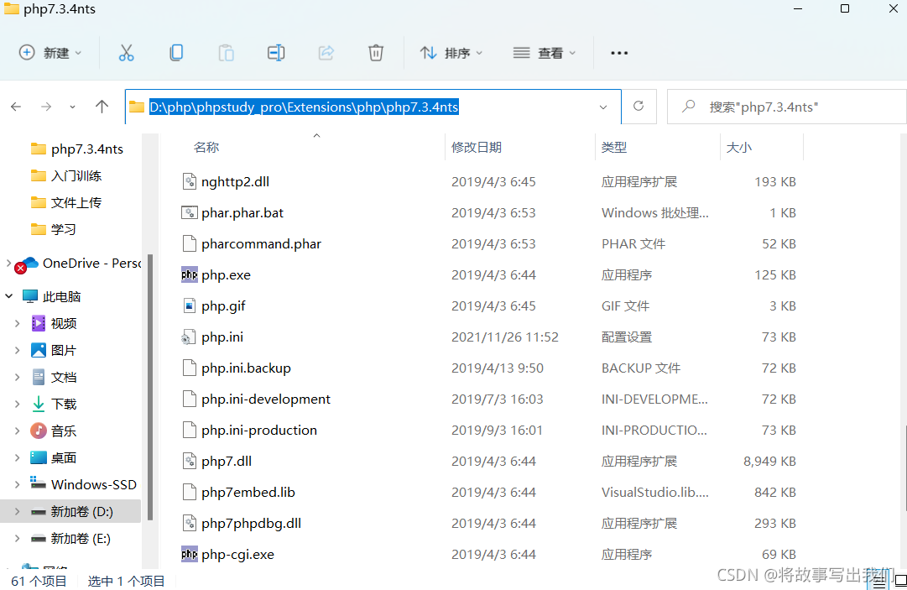Go forward with the right arrow

46,107
